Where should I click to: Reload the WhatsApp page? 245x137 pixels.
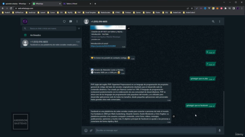point(11,8)
